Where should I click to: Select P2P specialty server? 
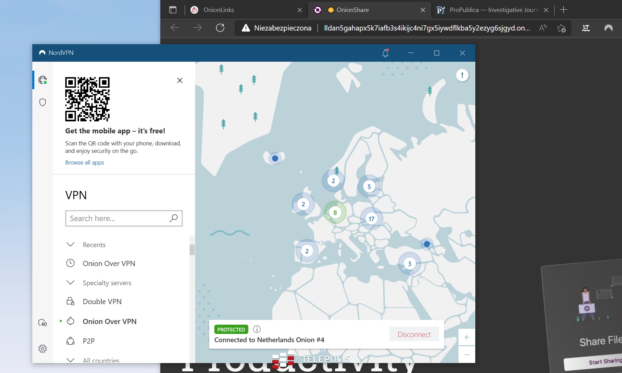point(89,341)
